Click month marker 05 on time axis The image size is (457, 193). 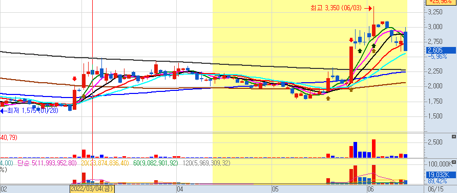[275, 189]
